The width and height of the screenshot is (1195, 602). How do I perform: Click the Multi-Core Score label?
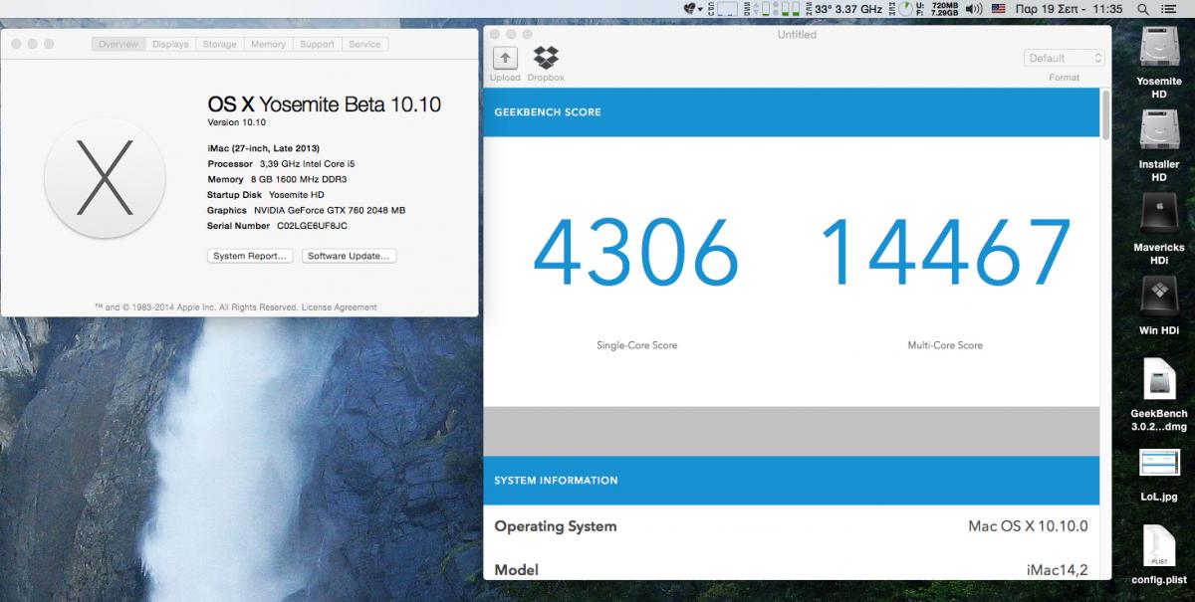pyautogui.click(x=945, y=345)
